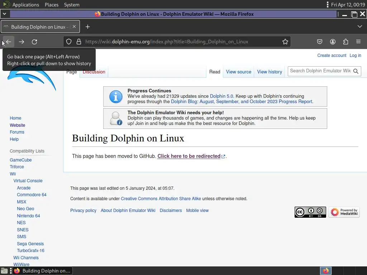Open Wii compatibility list
This screenshot has width=367, height=275.
tap(13, 174)
